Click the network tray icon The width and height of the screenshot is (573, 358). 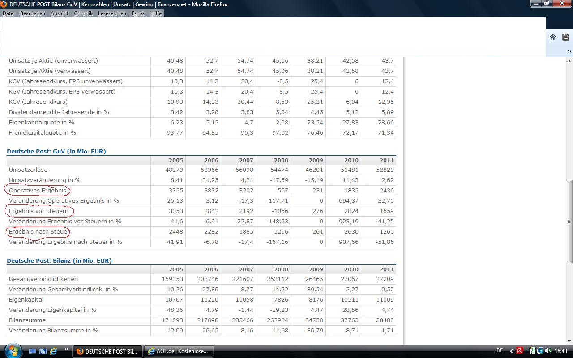click(x=540, y=351)
